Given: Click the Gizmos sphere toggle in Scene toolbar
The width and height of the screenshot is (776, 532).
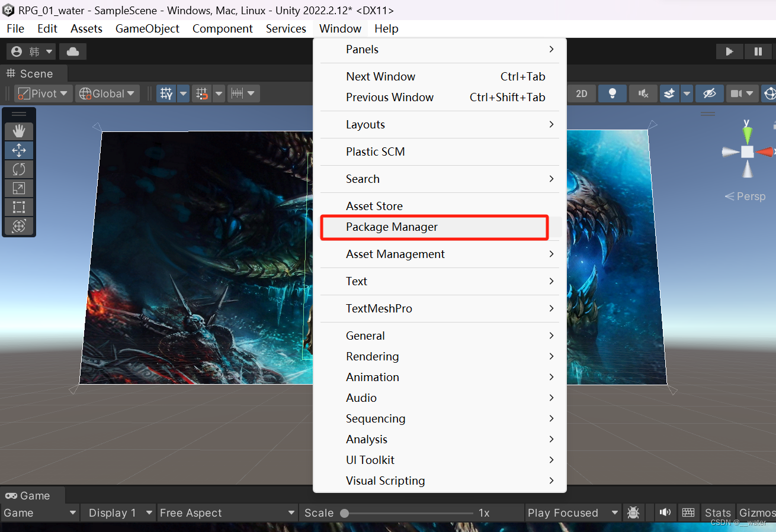Looking at the screenshot, I should point(769,93).
